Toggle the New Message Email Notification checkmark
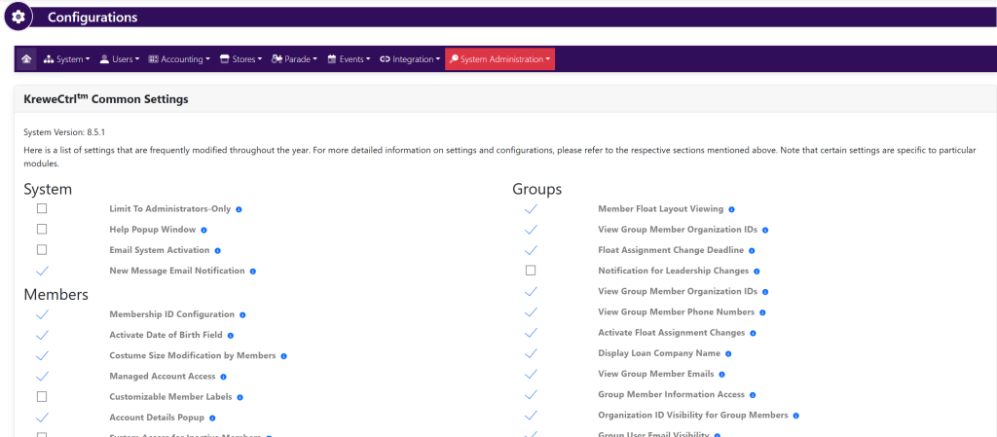 pyautogui.click(x=42, y=271)
